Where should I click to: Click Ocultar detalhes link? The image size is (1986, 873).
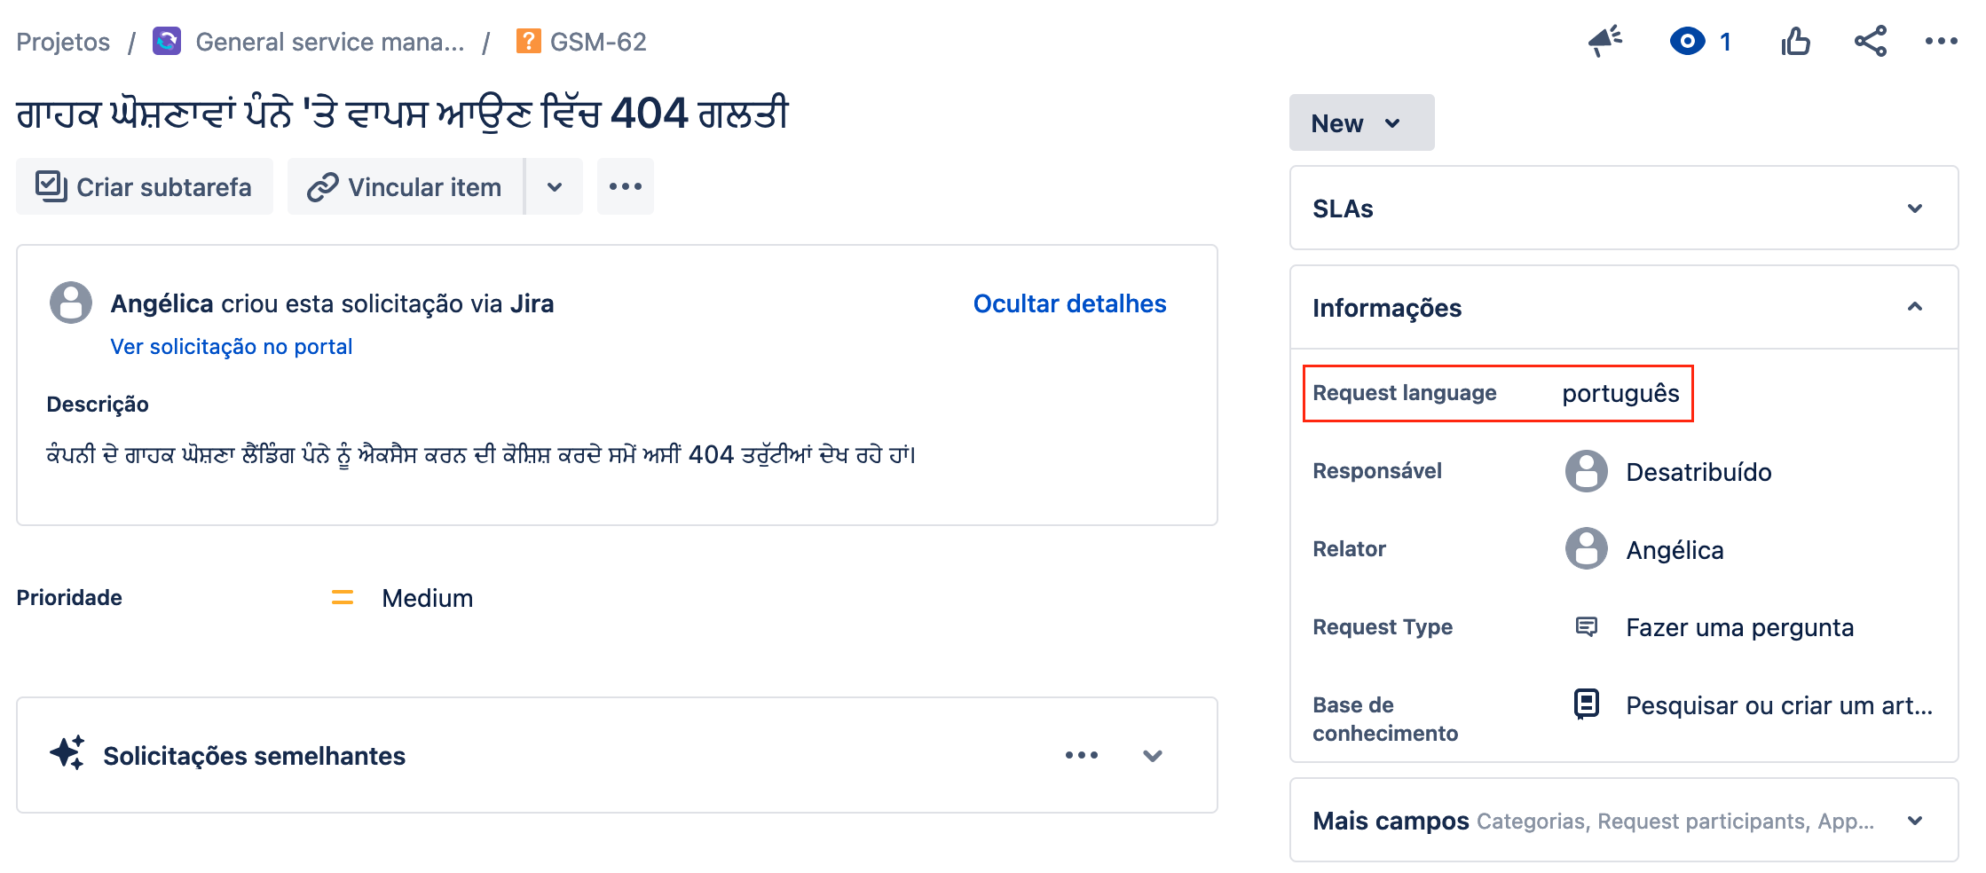1069,303
